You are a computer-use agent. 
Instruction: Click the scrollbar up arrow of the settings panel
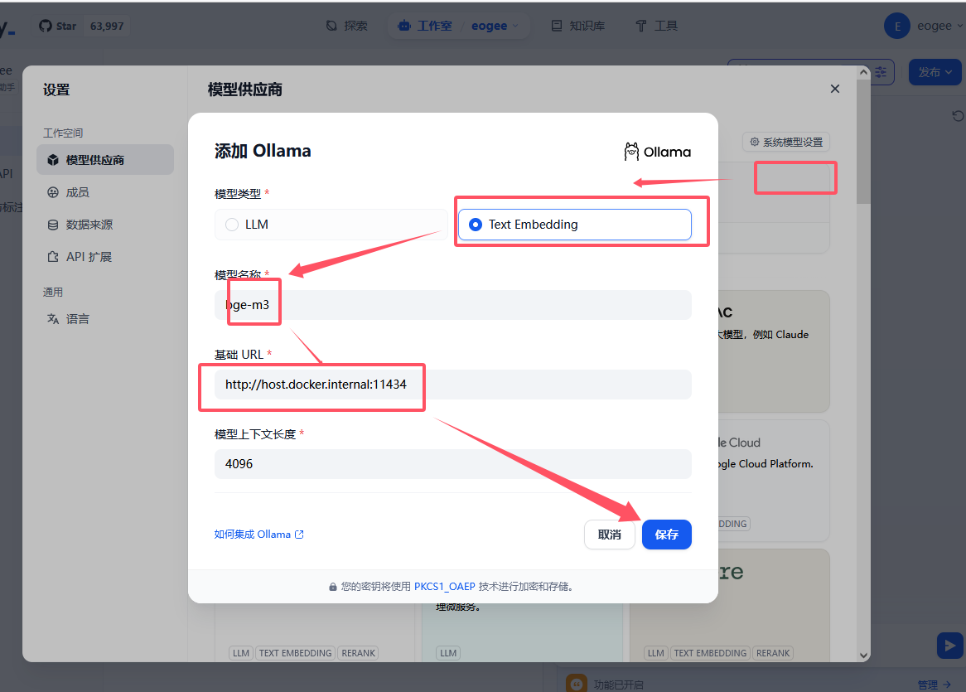(x=864, y=72)
